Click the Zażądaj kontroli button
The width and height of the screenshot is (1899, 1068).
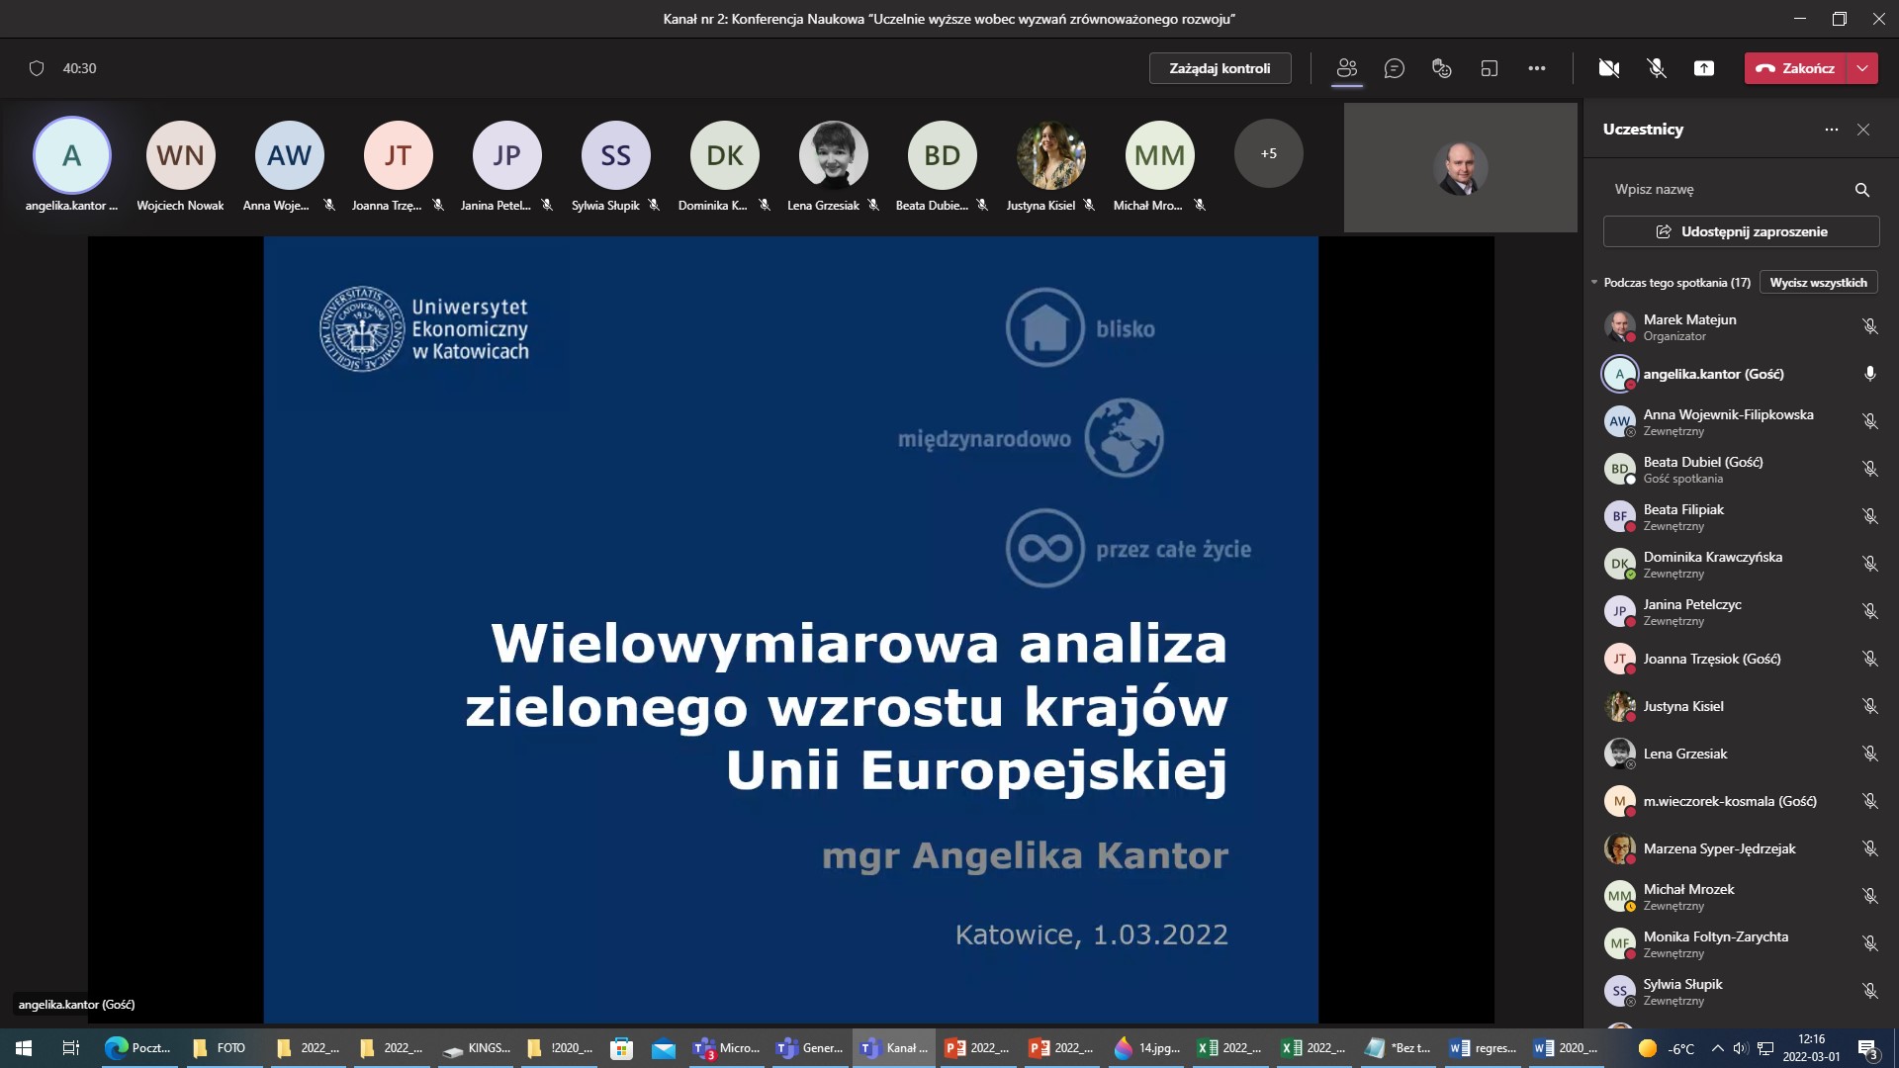click(1220, 68)
